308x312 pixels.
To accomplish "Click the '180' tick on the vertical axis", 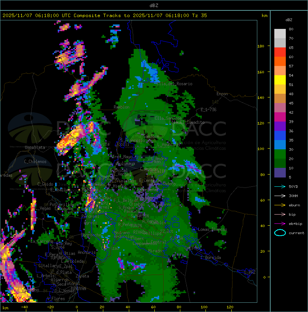I will [261, 46].
